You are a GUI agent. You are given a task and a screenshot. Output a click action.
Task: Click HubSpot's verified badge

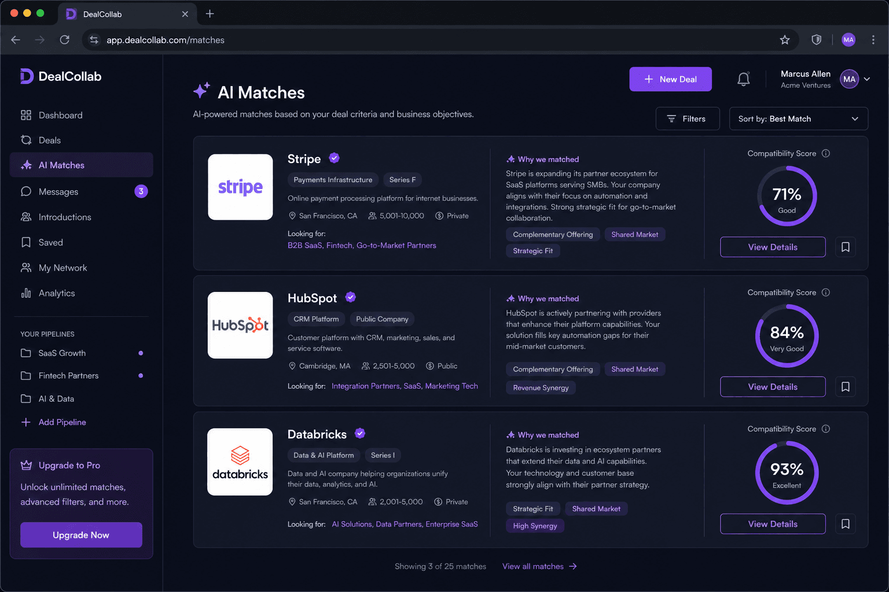(351, 297)
